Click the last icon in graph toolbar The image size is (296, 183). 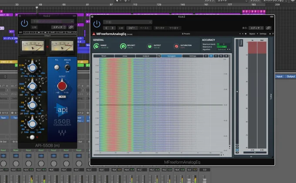pyautogui.click(x=226, y=56)
